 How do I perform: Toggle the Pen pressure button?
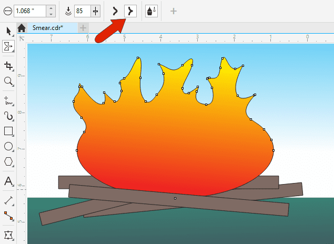point(151,11)
